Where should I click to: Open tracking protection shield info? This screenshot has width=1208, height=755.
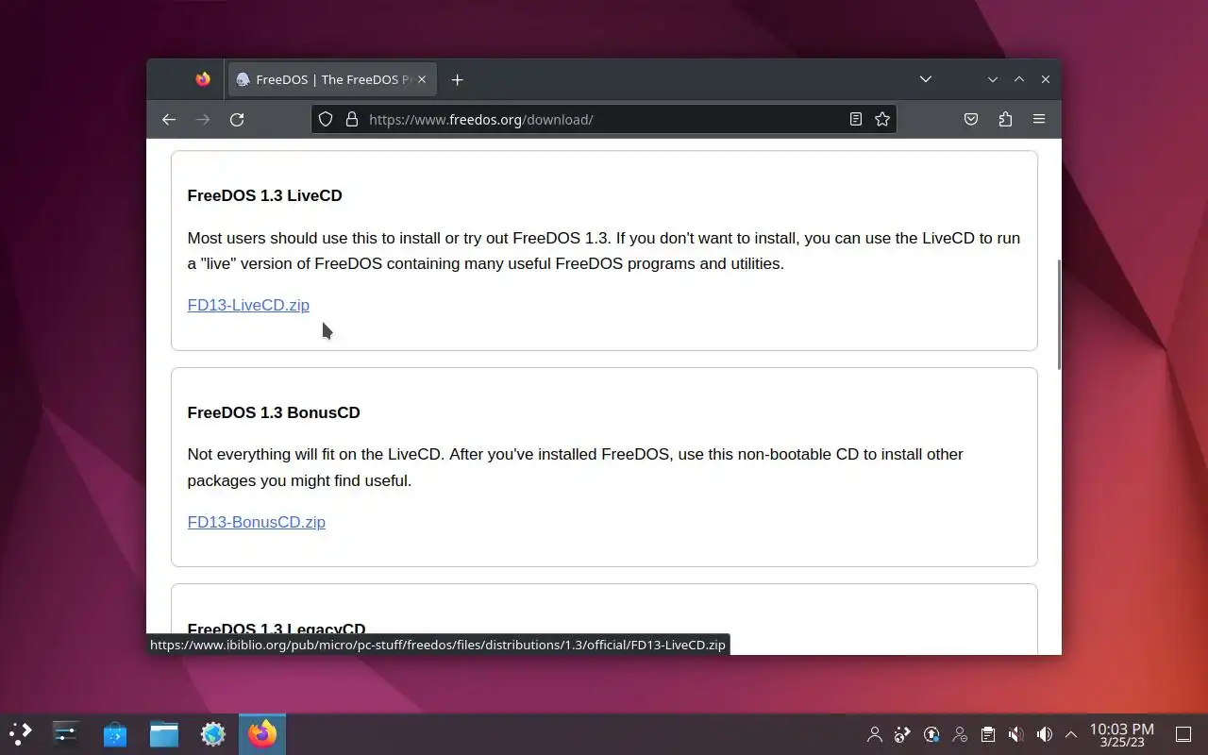(326, 119)
